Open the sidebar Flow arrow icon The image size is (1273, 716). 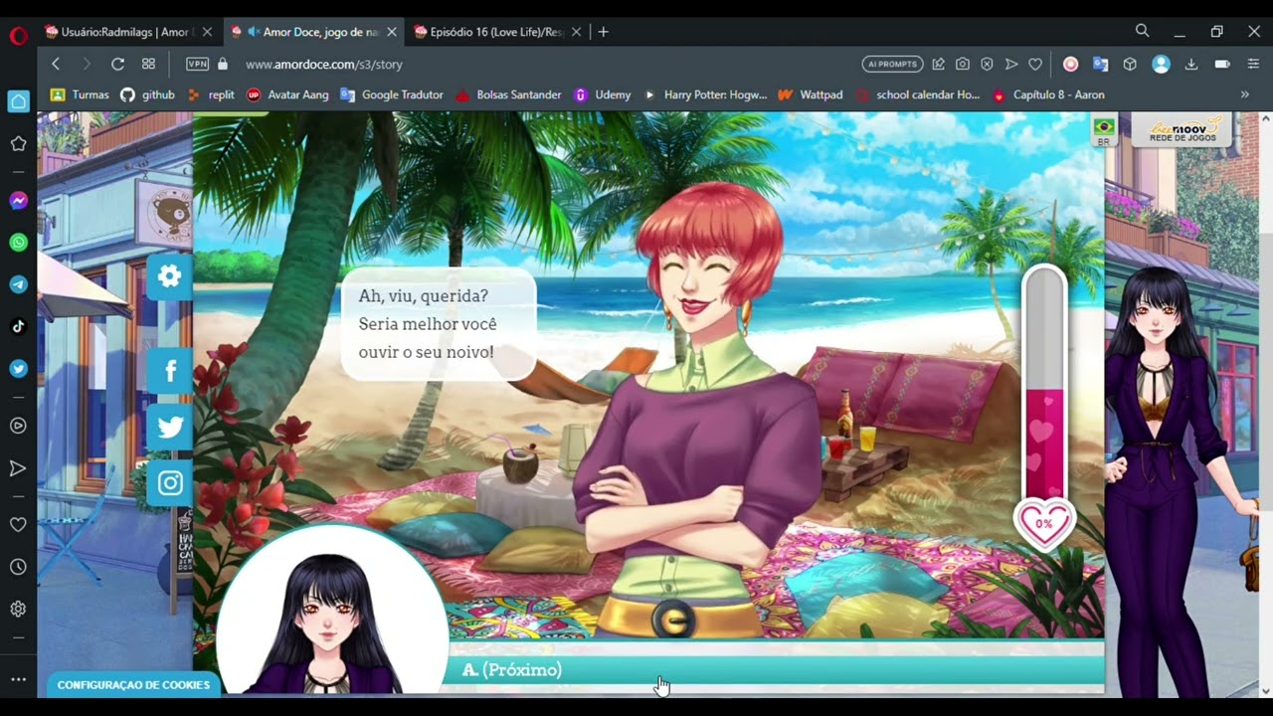pos(18,467)
